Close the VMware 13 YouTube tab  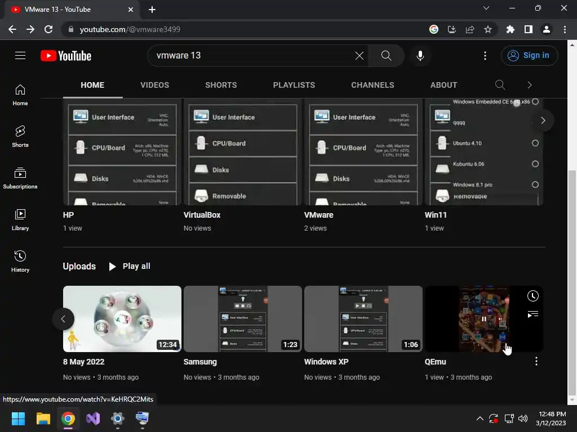(x=131, y=10)
